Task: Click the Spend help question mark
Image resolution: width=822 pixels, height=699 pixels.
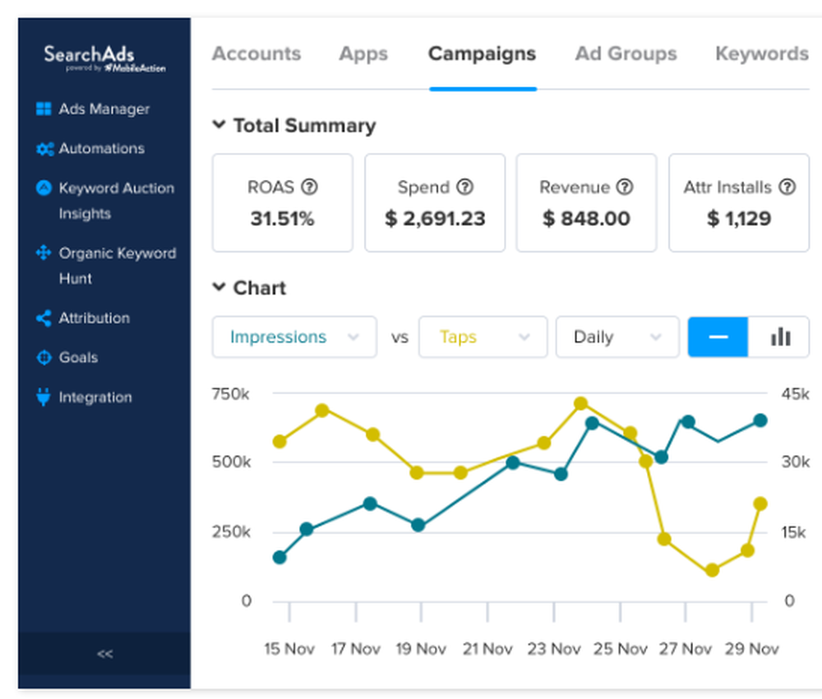Action: click(464, 187)
